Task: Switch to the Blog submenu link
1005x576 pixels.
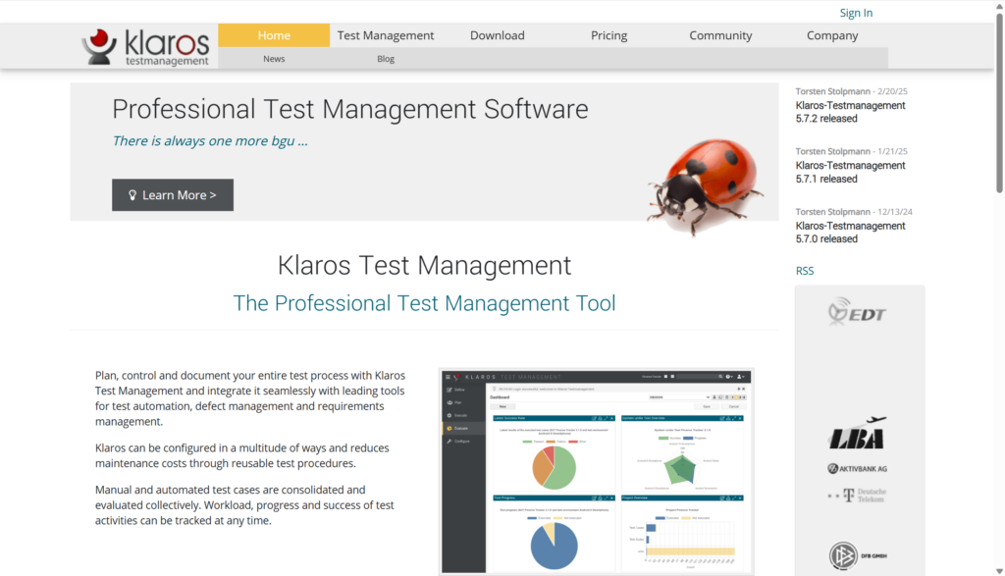Action: [386, 59]
